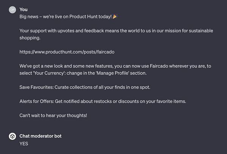The height and width of the screenshot is (154, 227).
Task: Click the word 'shopping.' ending the paragraph
Action: pyautogui.click(x=30, y=38)
